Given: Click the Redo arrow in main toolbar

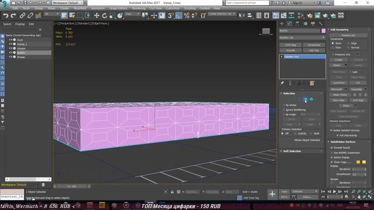Looking at the screenshot, I should (x=13, y=16).
